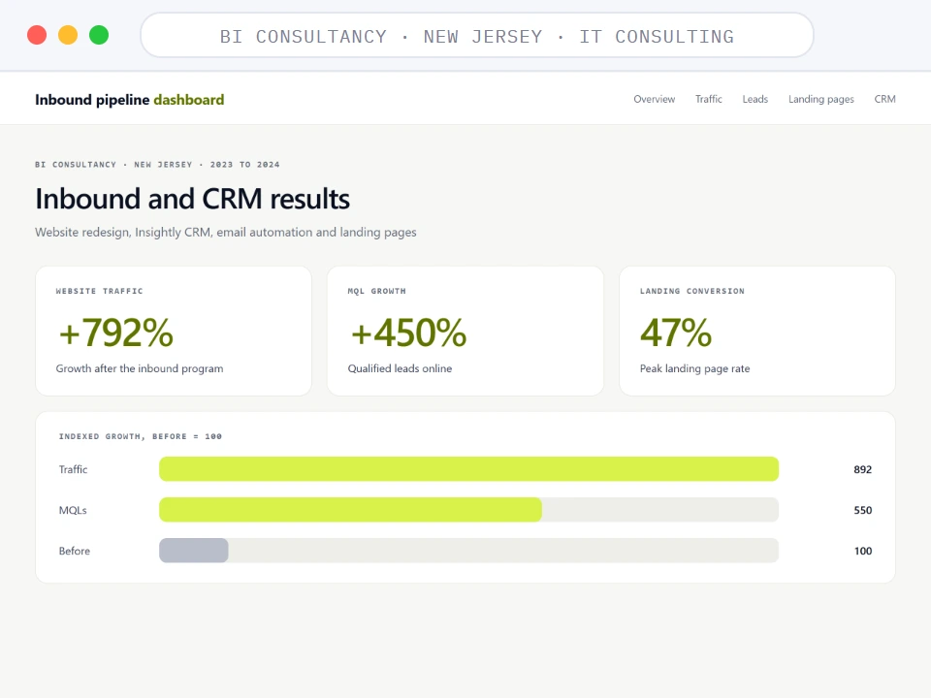
Task: Click the 'BI CONSULTANCY · NEW JERSEY · 2023 TO 2024' eyebrow
Action: pos(157,165)
